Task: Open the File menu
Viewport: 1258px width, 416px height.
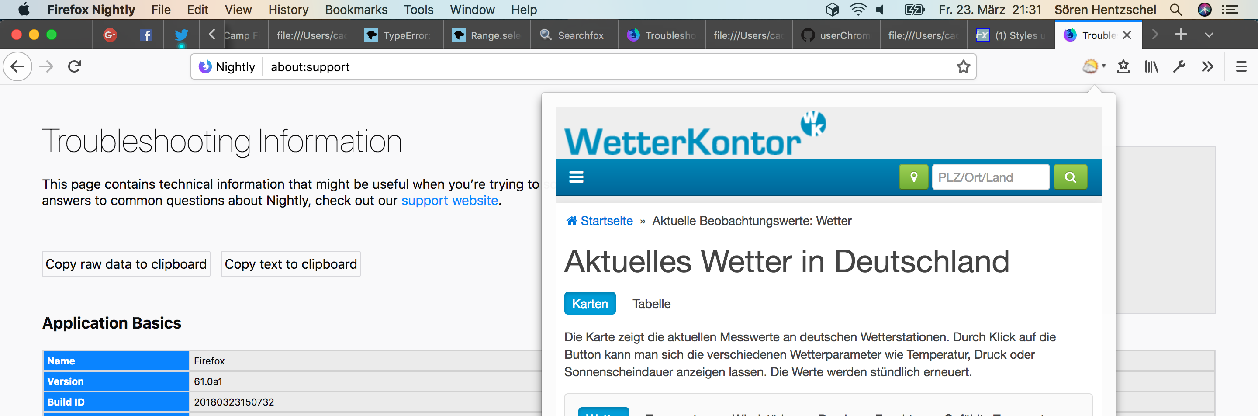Action: click(x=161, y=10)
